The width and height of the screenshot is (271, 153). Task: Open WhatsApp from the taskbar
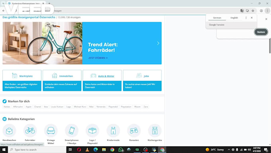click(120, 149)
